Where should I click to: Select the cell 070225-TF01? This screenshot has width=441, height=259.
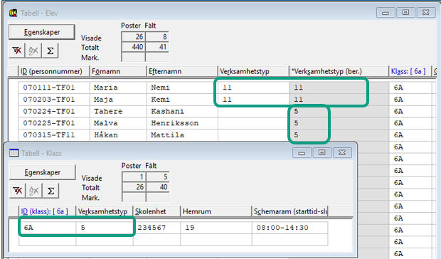click(54, 123)
